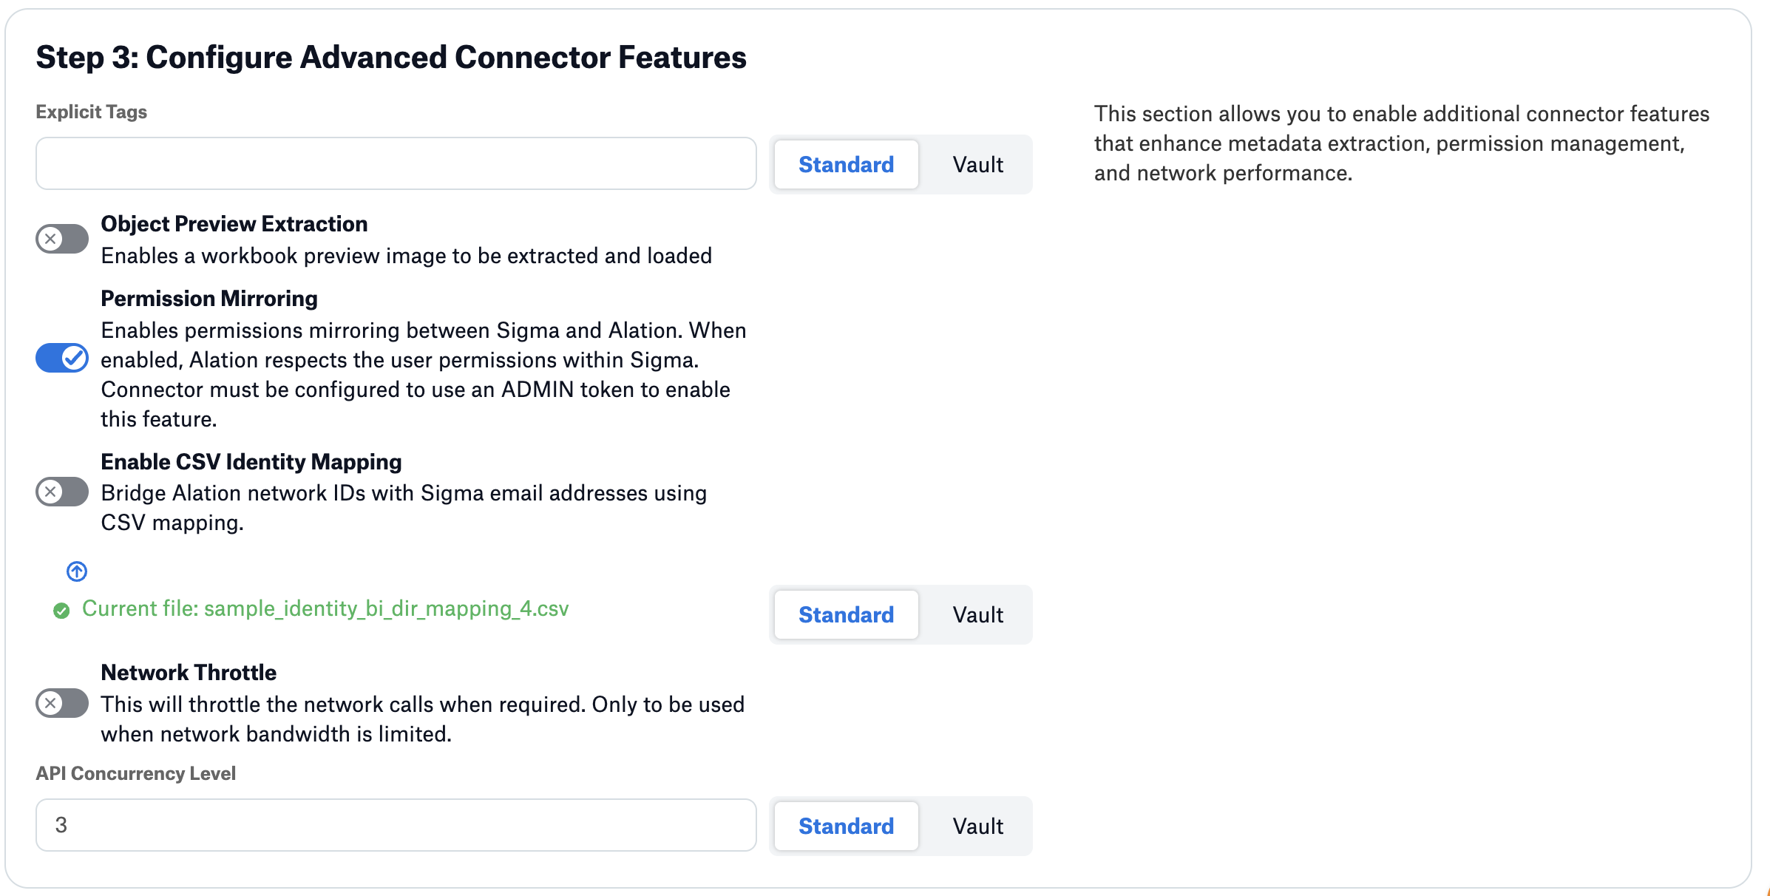Select Vault for Explicit Tags

click(x=977, y=164)
